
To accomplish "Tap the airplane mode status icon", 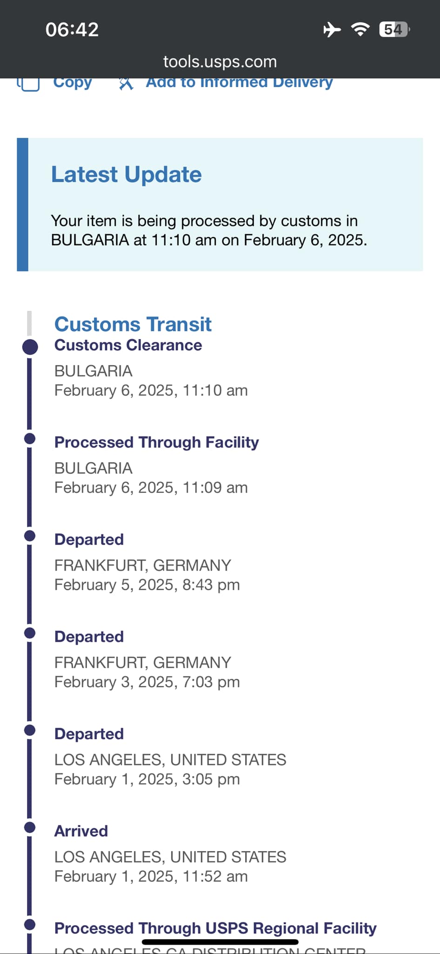I will coord(332,29).
